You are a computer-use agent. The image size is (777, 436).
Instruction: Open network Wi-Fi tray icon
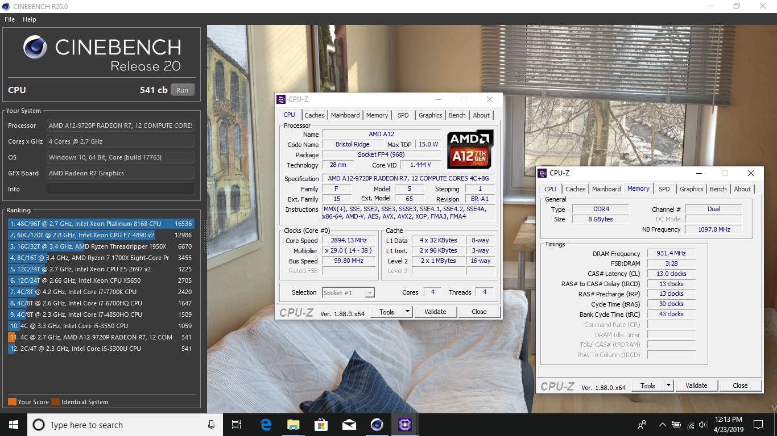(x=692, y=425)
